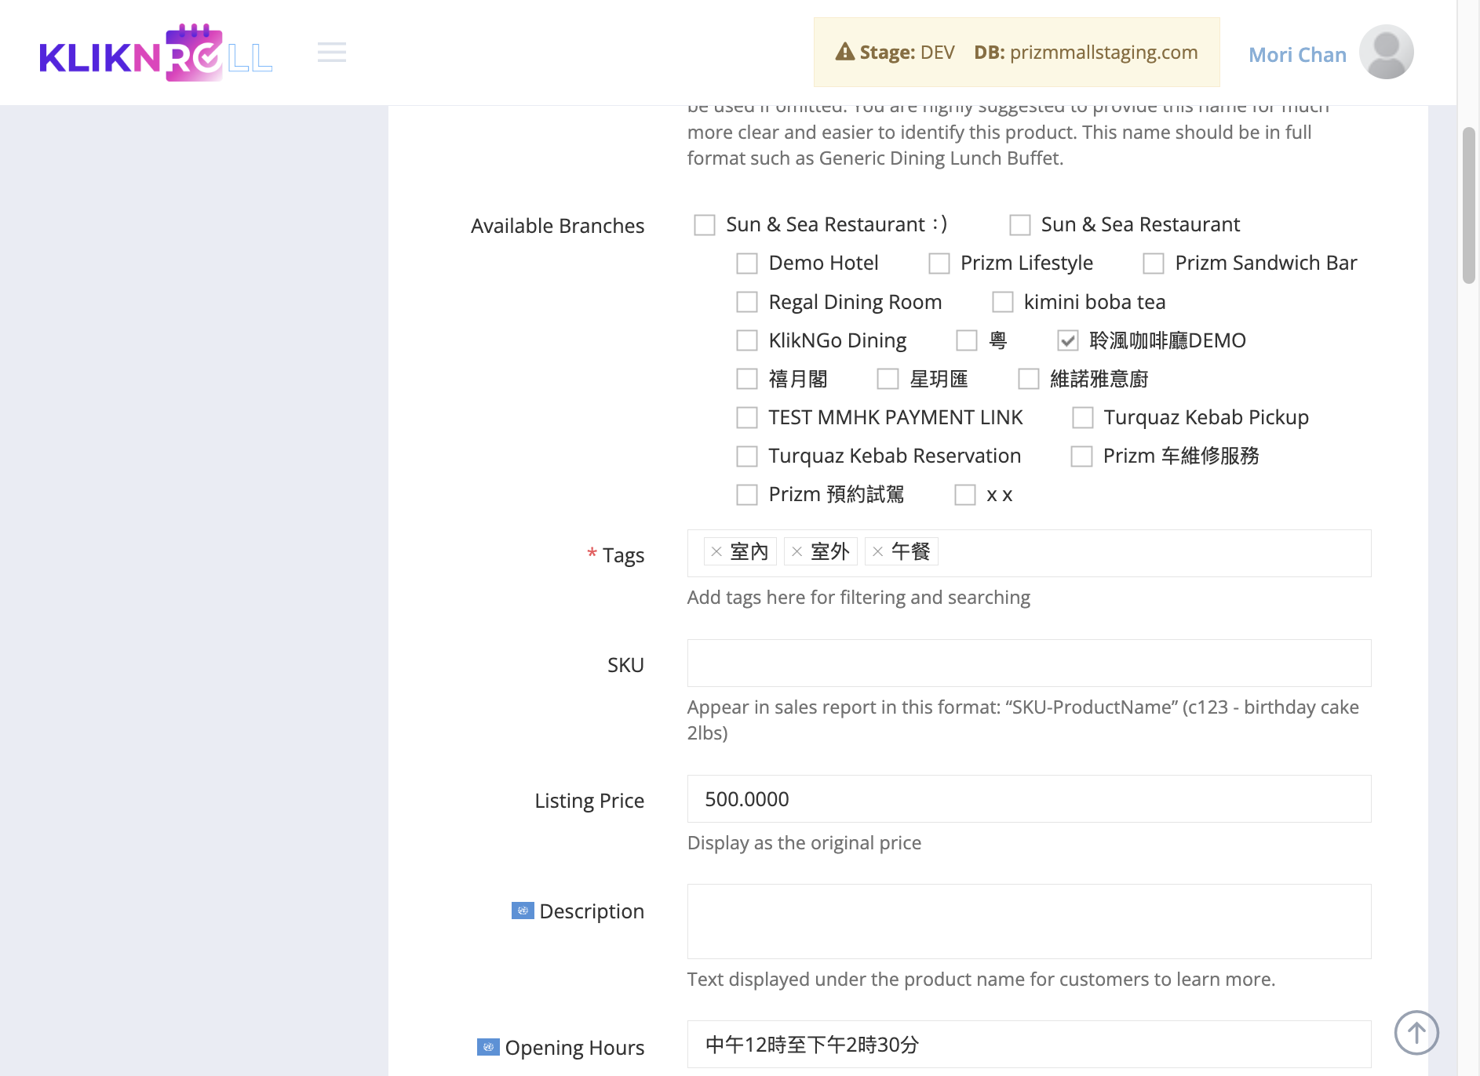Check the second Sun & Sea Restaurant branch
Viewport: 1480px width, 1076px height.
pos(1020,225)
